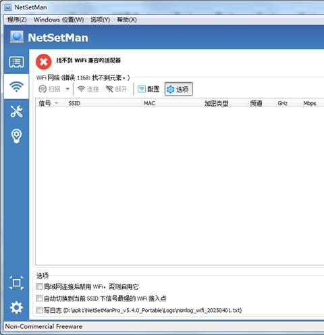This screenshot has width=324, height=335.
Task: Click the title bar NetSetMan app icon
Action: (x=8, y=7)
